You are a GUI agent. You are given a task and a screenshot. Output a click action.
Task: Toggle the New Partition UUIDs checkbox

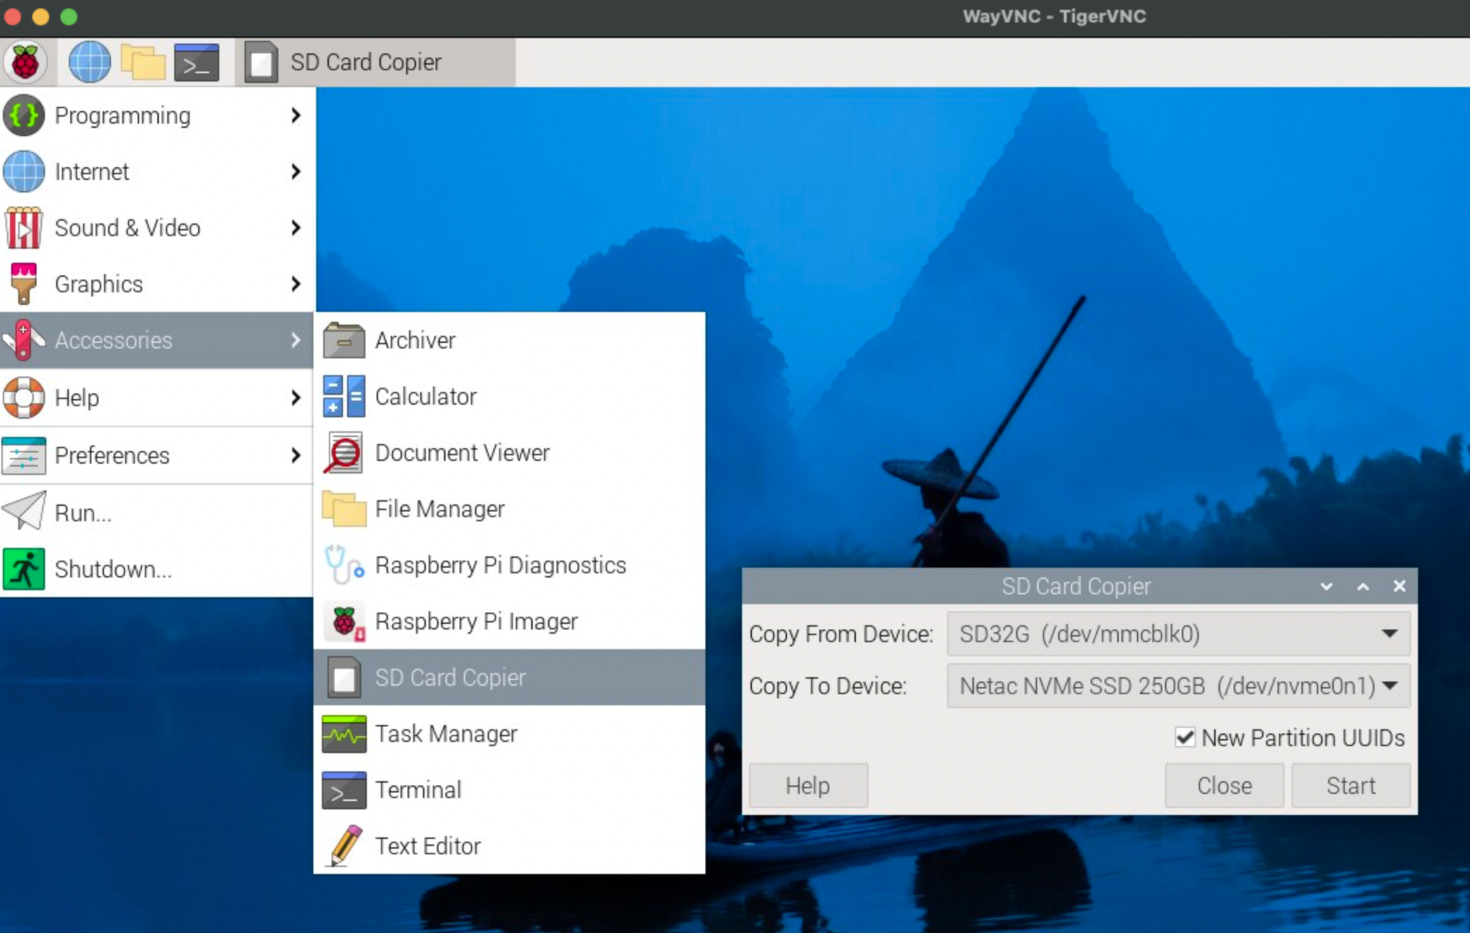point(1185,737)
